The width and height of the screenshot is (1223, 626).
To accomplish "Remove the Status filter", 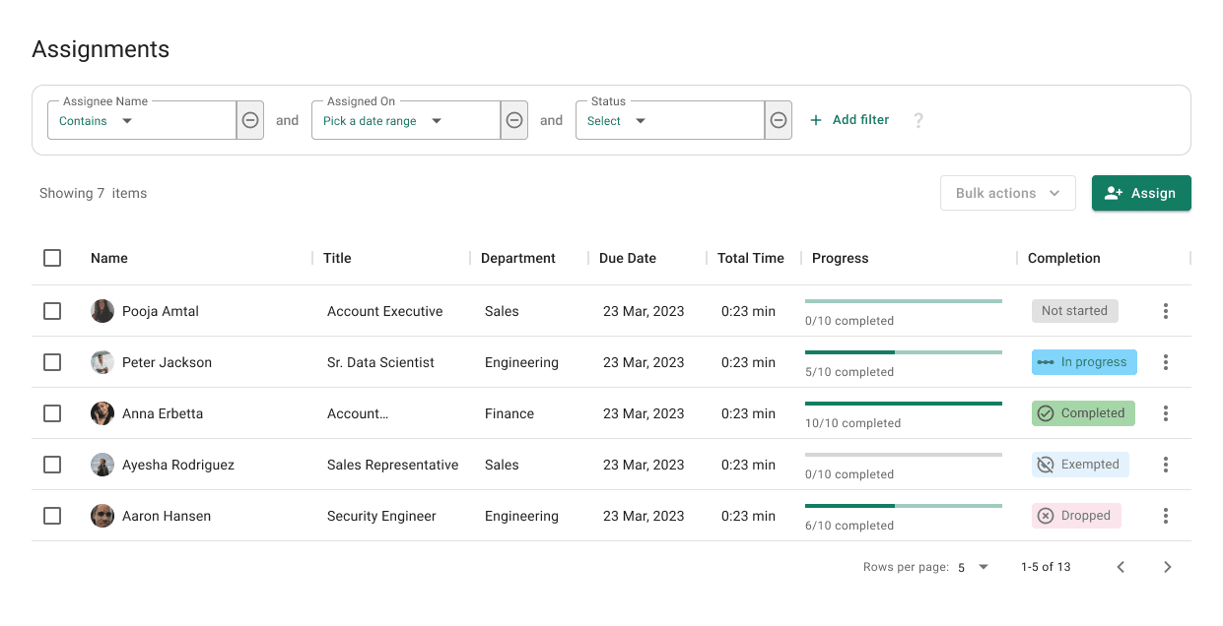I will 779,120.
